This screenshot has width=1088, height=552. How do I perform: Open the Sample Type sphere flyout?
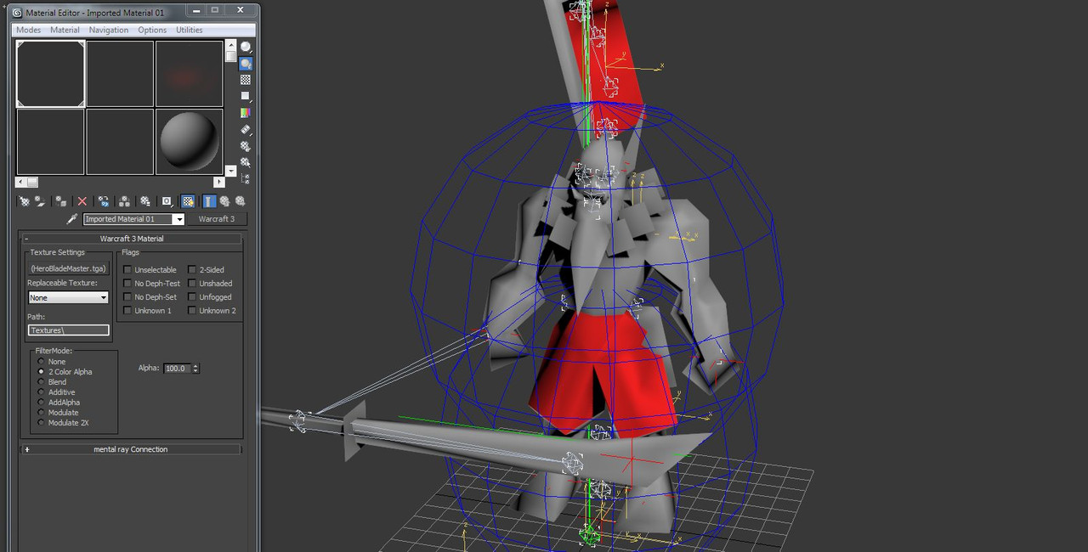(246, 48)
